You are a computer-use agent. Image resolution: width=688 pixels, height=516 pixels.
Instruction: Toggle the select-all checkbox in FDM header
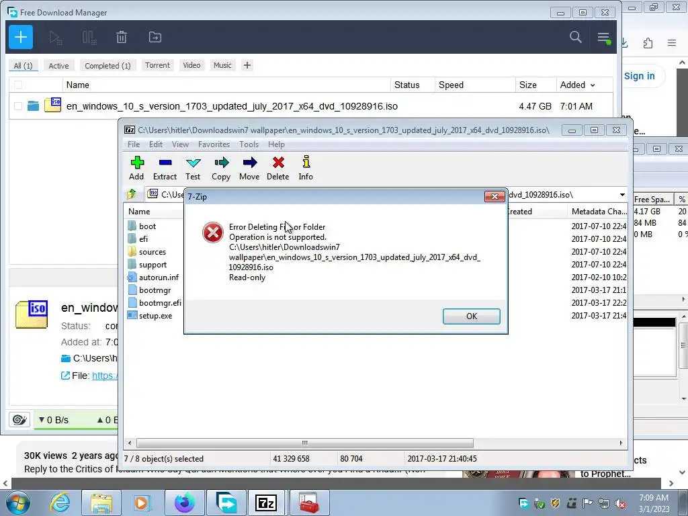click(x=18, y=85)
